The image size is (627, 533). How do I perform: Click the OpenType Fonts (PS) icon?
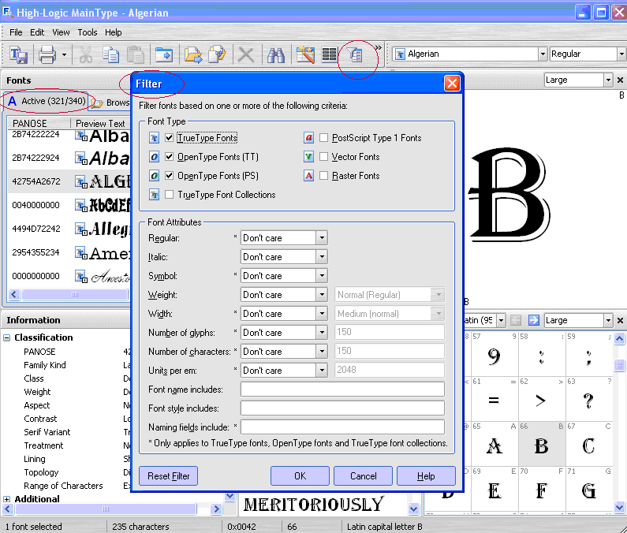[154, 176]
